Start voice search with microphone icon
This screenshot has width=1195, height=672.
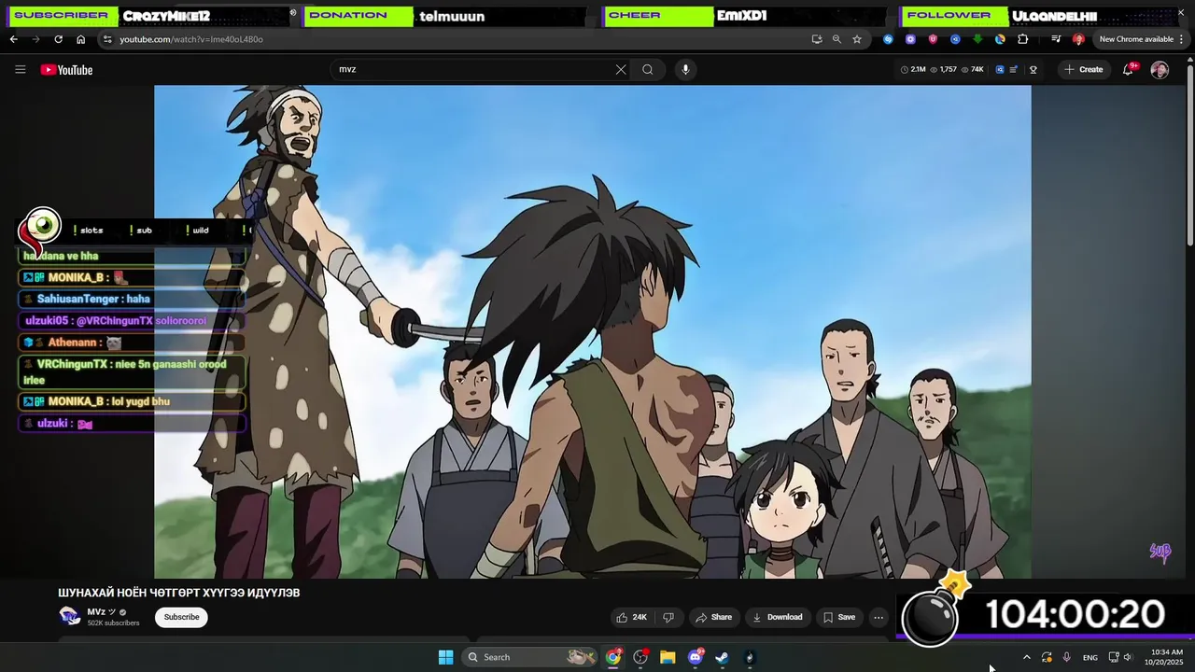[x=685, y=69]
